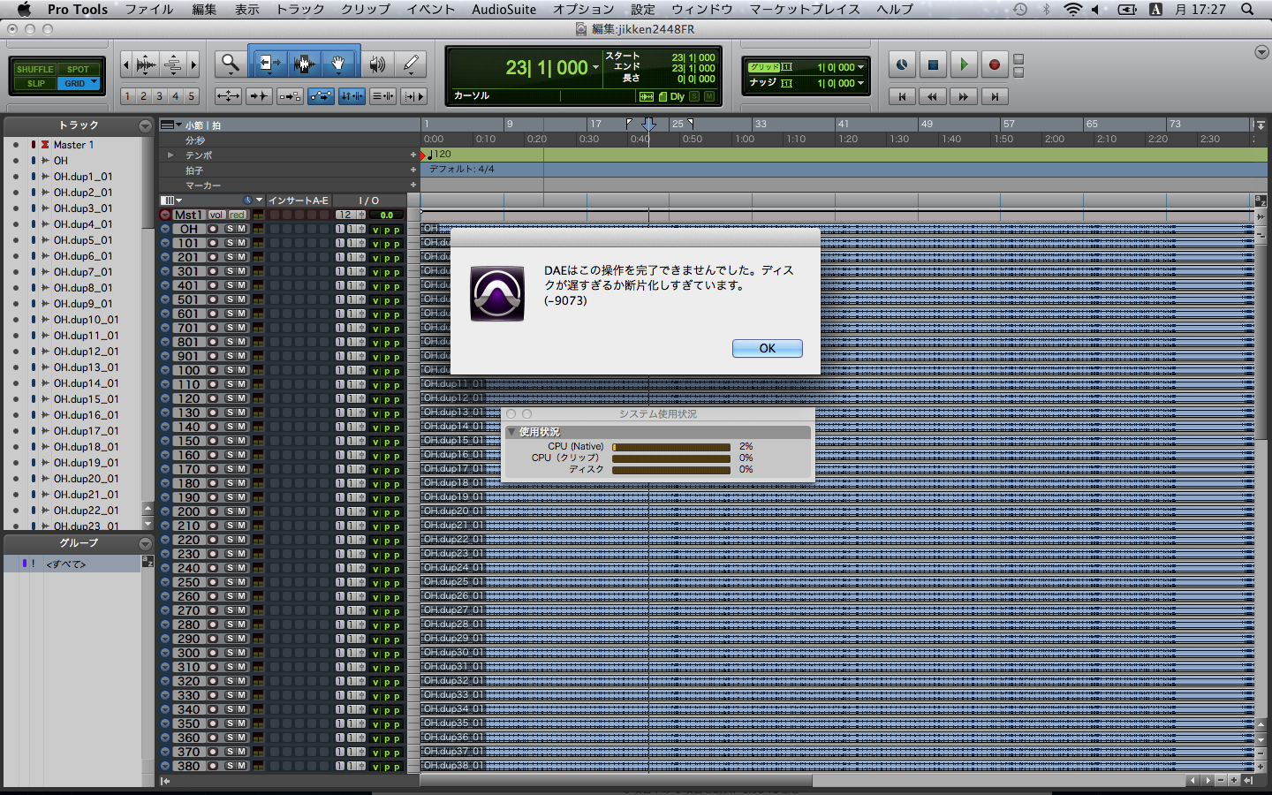Click the MIDI zoom button
This screenshot has height=795, width=1272.
173,64
